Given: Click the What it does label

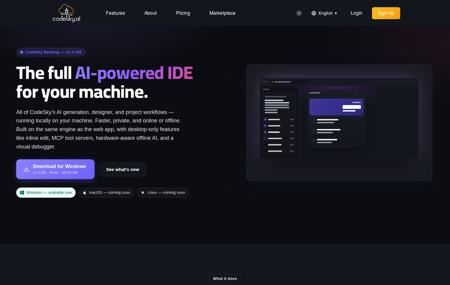Looking at the screenshot, I should point(225,279).
